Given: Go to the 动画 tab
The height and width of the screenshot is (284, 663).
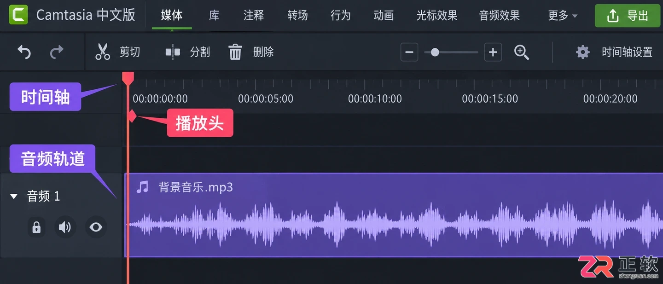Looking at the screenshot, I should [x=384, y=15].
